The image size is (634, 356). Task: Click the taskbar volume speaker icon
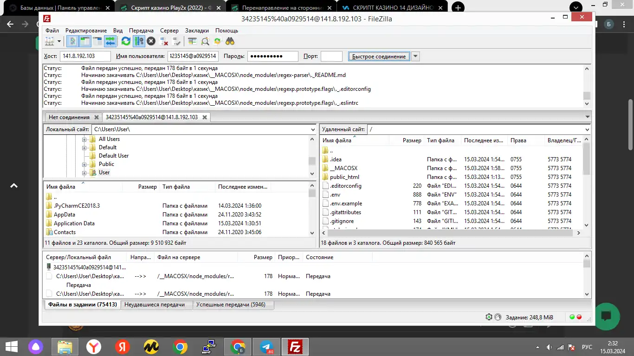549,347
